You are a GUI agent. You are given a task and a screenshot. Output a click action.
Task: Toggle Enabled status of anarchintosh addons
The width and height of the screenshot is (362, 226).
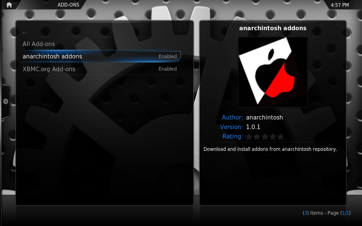click(x=167, y=56)
